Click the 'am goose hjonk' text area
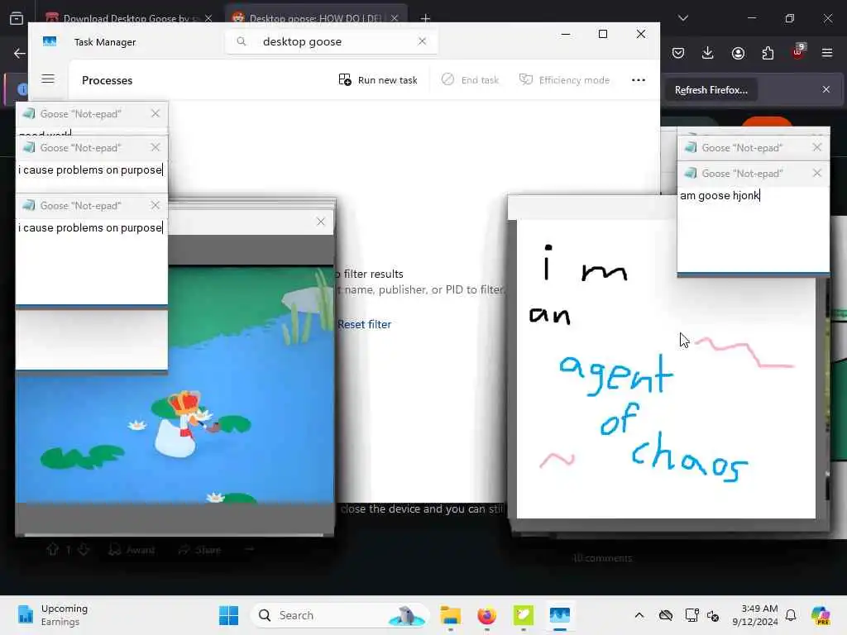The width and height of the screenshot is (847, 635). (753, 229)
